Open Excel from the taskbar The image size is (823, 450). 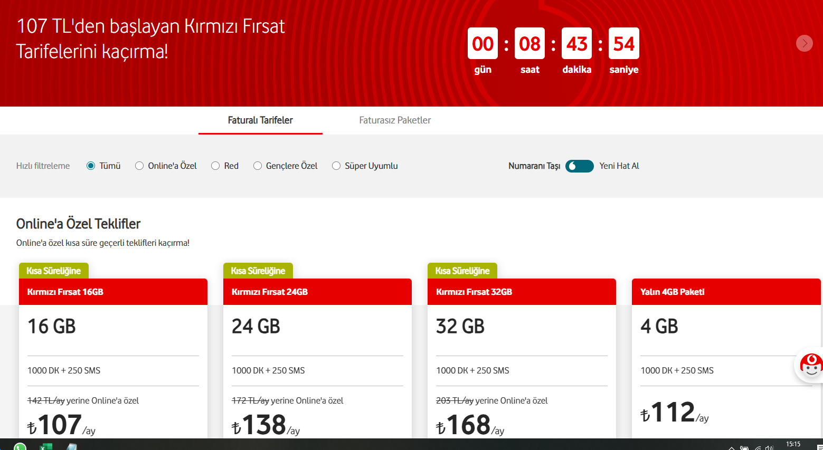pyautogui.click(x=46, y=447)
